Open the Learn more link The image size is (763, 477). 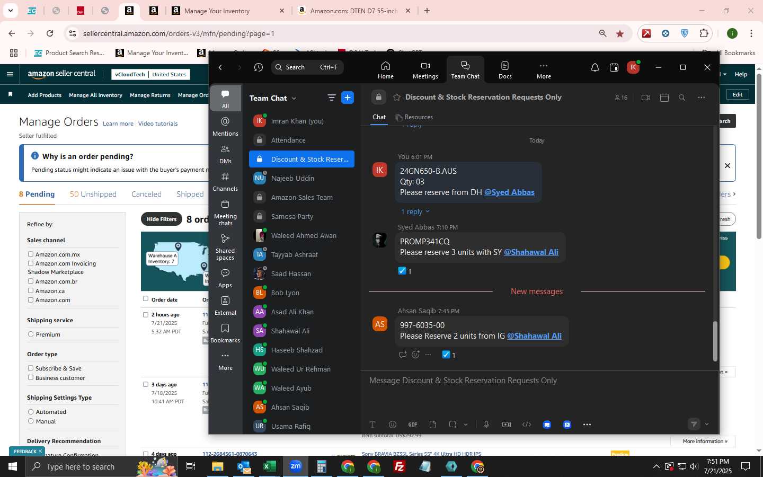118,123
